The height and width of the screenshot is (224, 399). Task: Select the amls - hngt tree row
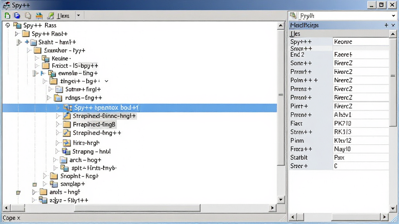(65, 192)
